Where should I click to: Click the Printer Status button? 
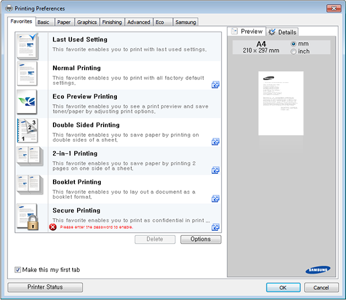[x=45, y=287]
